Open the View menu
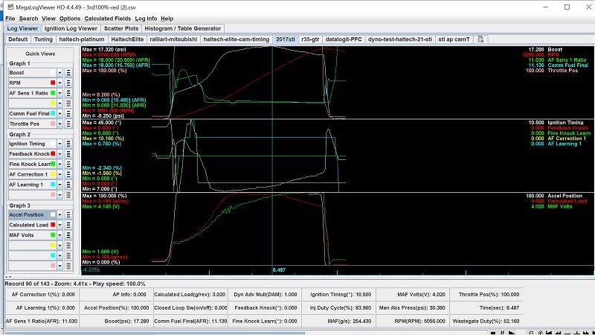The height and width of the screenshot is (335, 595). pyautogui.click(x=48, y=18)
